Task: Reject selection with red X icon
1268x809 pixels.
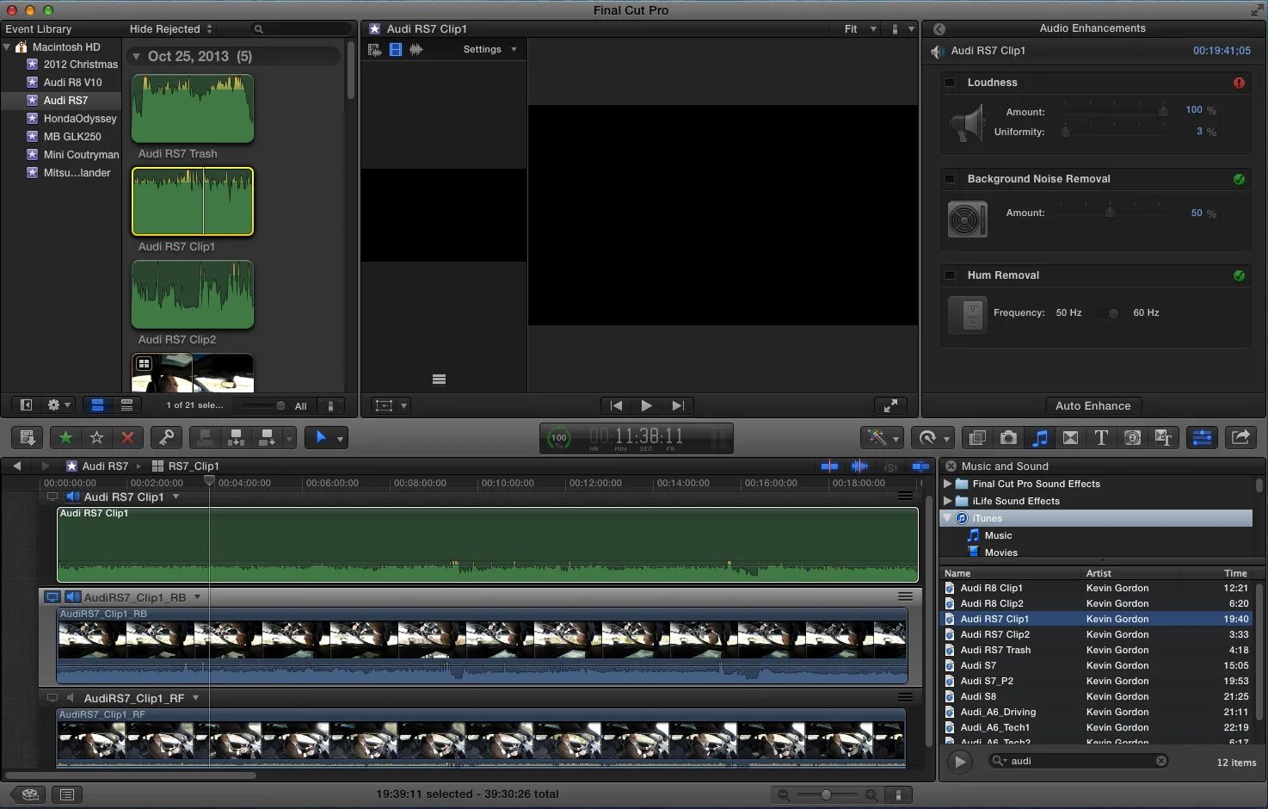Action: click(127, 438)
